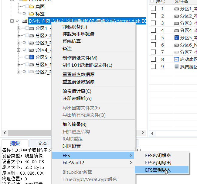Click drive icon in file list row 2
197x184 pixels.
177,16
